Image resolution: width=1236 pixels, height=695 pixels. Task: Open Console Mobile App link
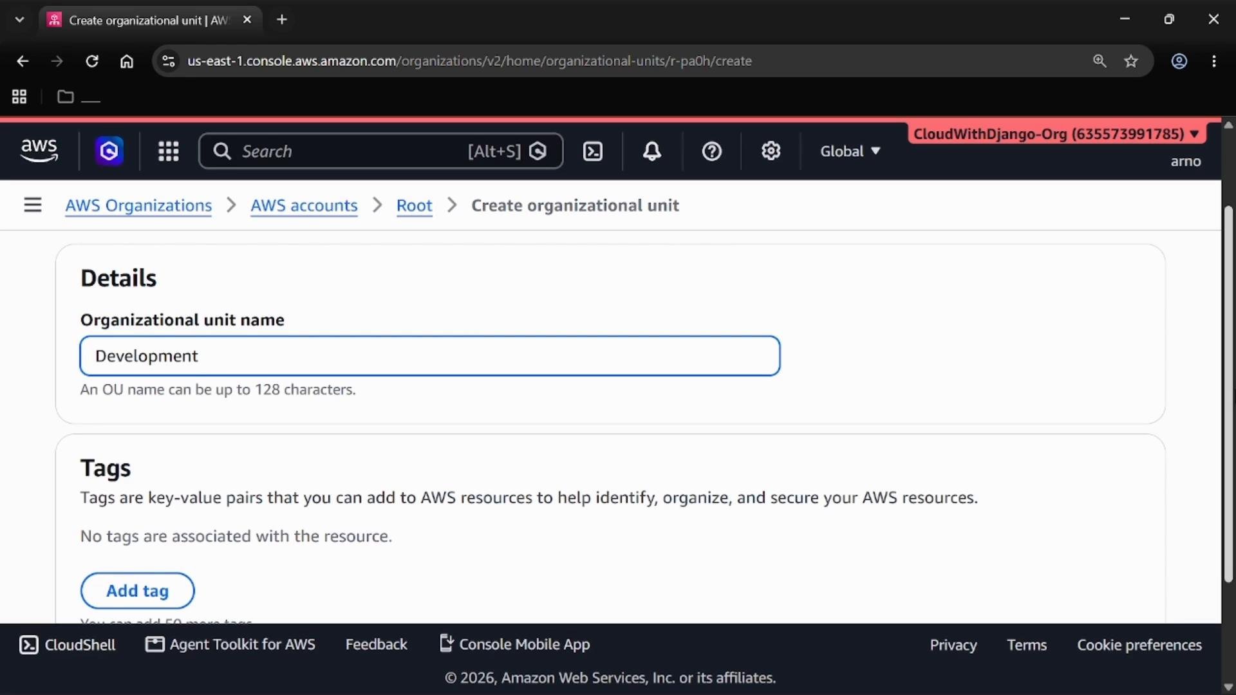[x=514, y=644]
